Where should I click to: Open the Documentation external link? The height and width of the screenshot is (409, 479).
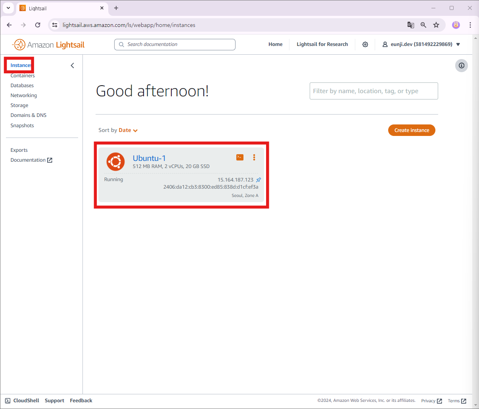click(31, 160)
